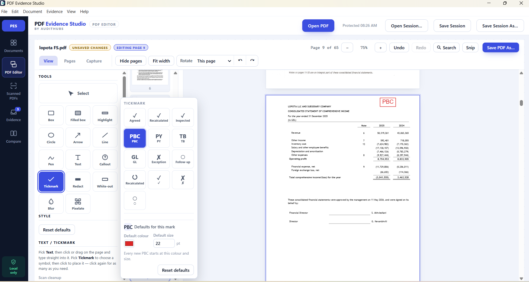Click the Undo button
The image size is (529, 282).
(399, 48)
